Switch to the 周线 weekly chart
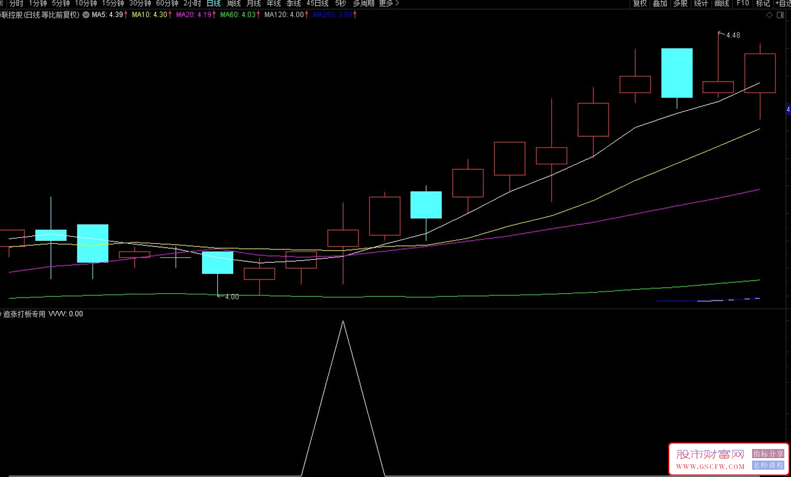Image resolution: width=791 pixels, height=477 pixels. 234,4
